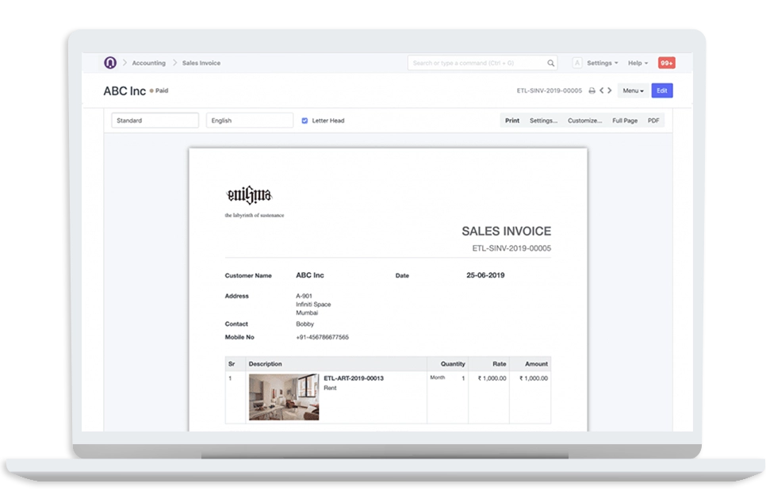The width and height of the screenshot is (766, 491).
Task: Click the print icon beside the invoice number
Action: [x=591, y=90]
